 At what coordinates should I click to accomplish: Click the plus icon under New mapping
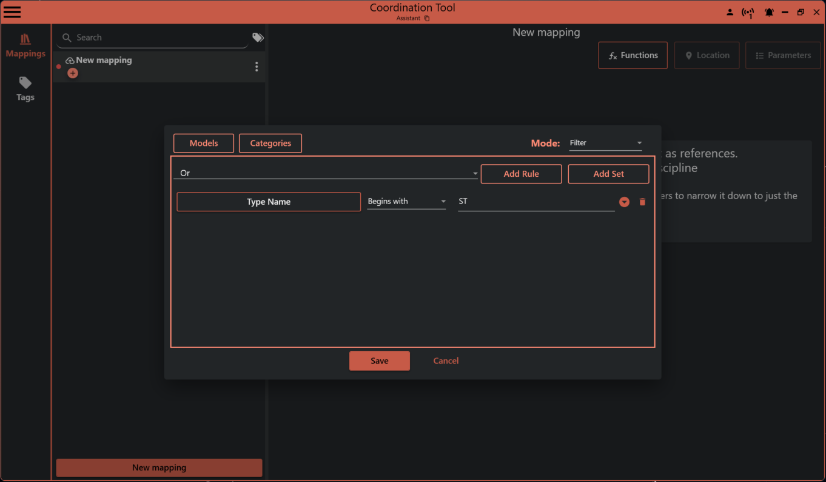pyautogui.click(x=73, y=73)
